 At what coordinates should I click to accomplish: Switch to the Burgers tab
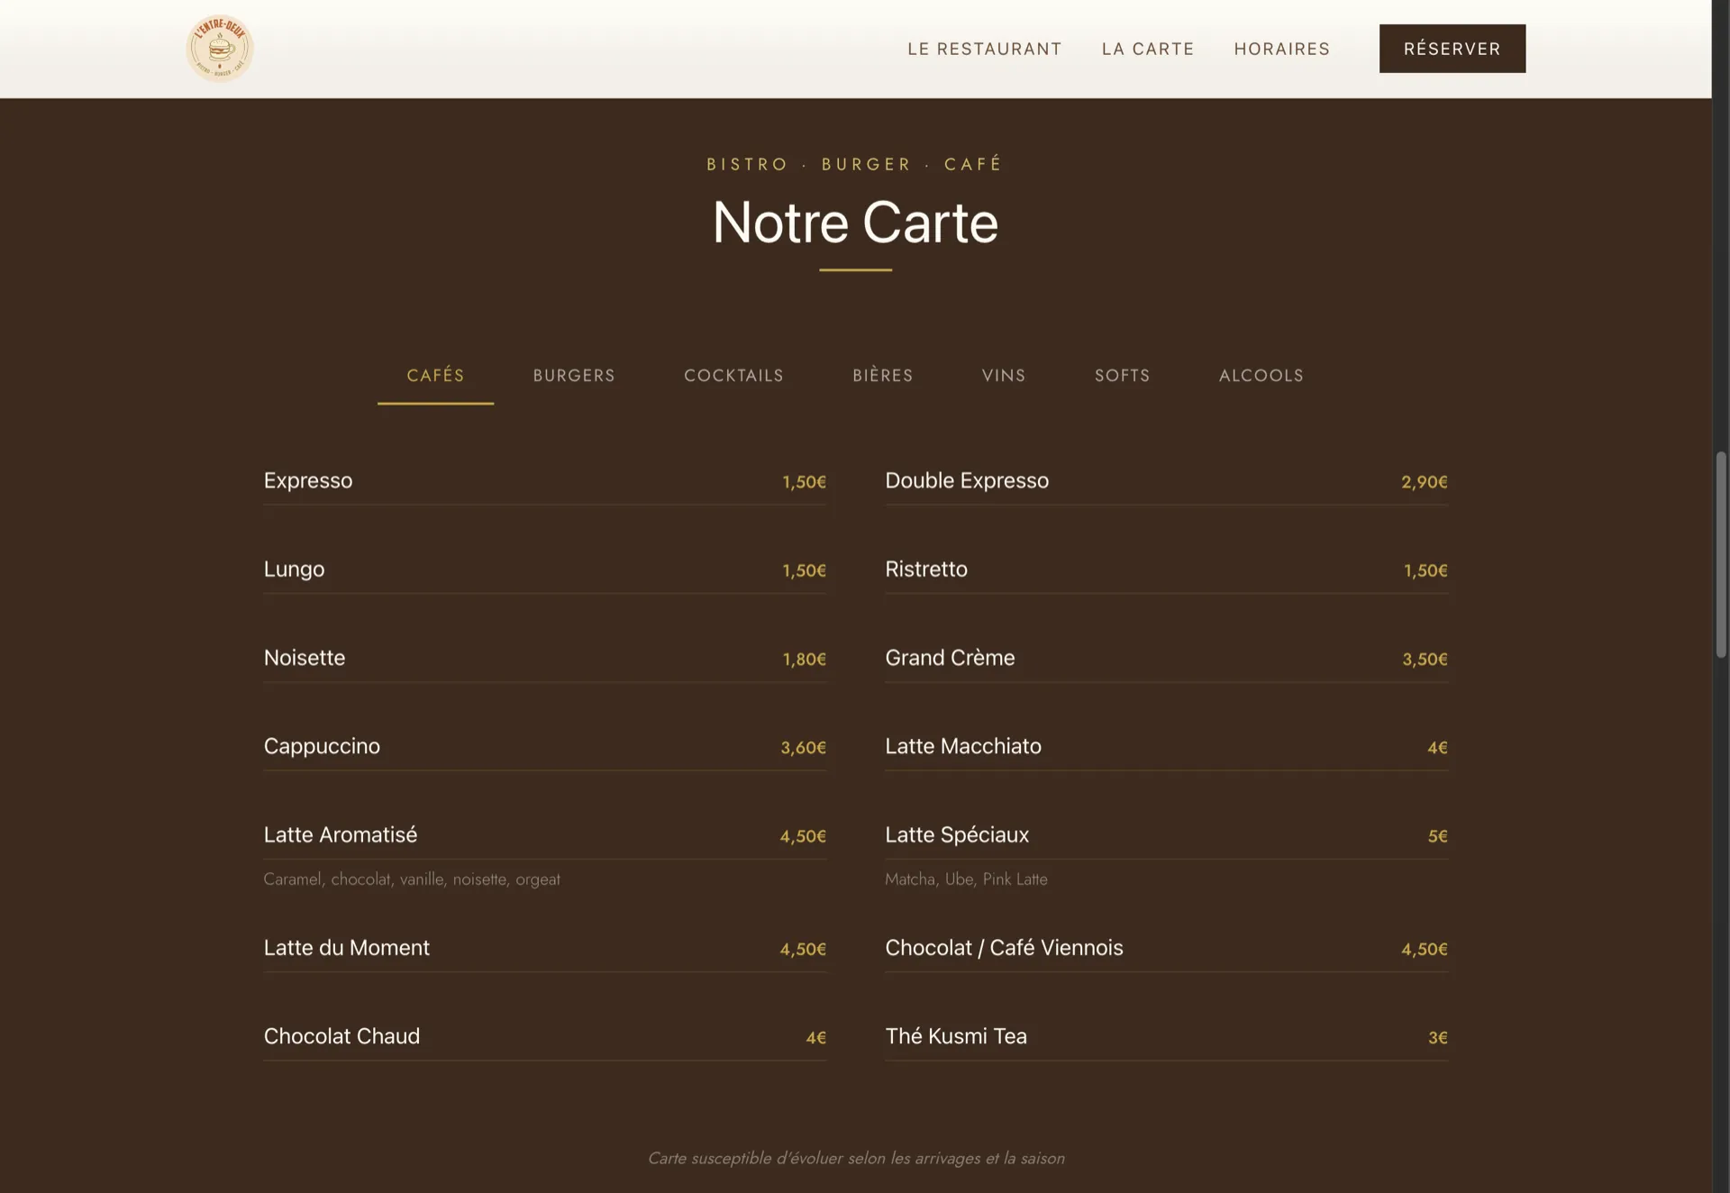[574, 376]
